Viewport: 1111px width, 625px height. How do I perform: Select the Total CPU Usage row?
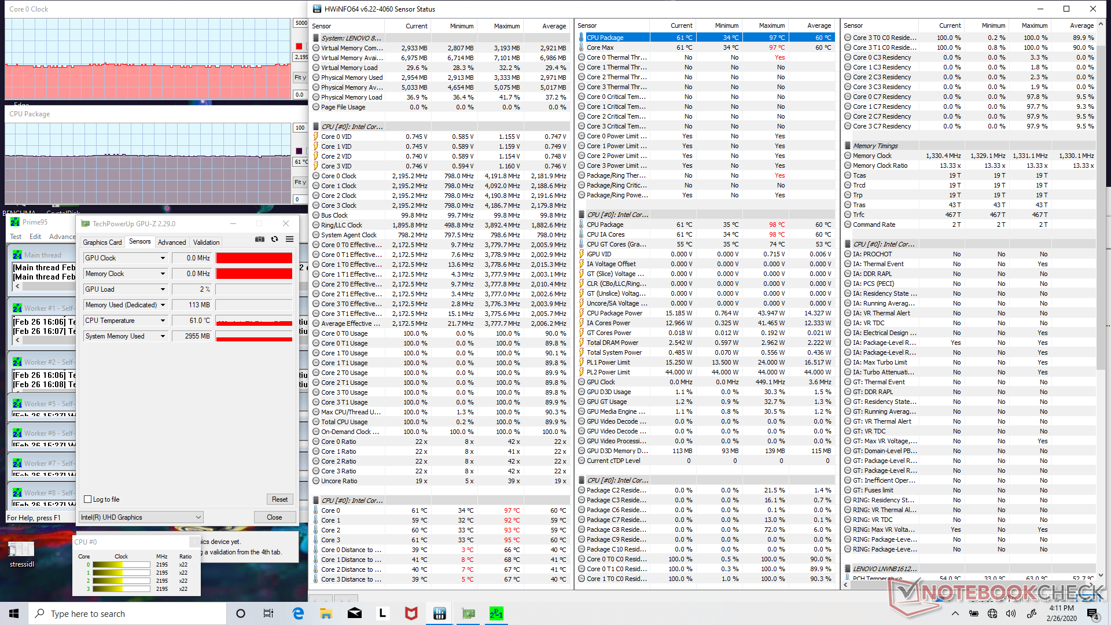(440, 422)
